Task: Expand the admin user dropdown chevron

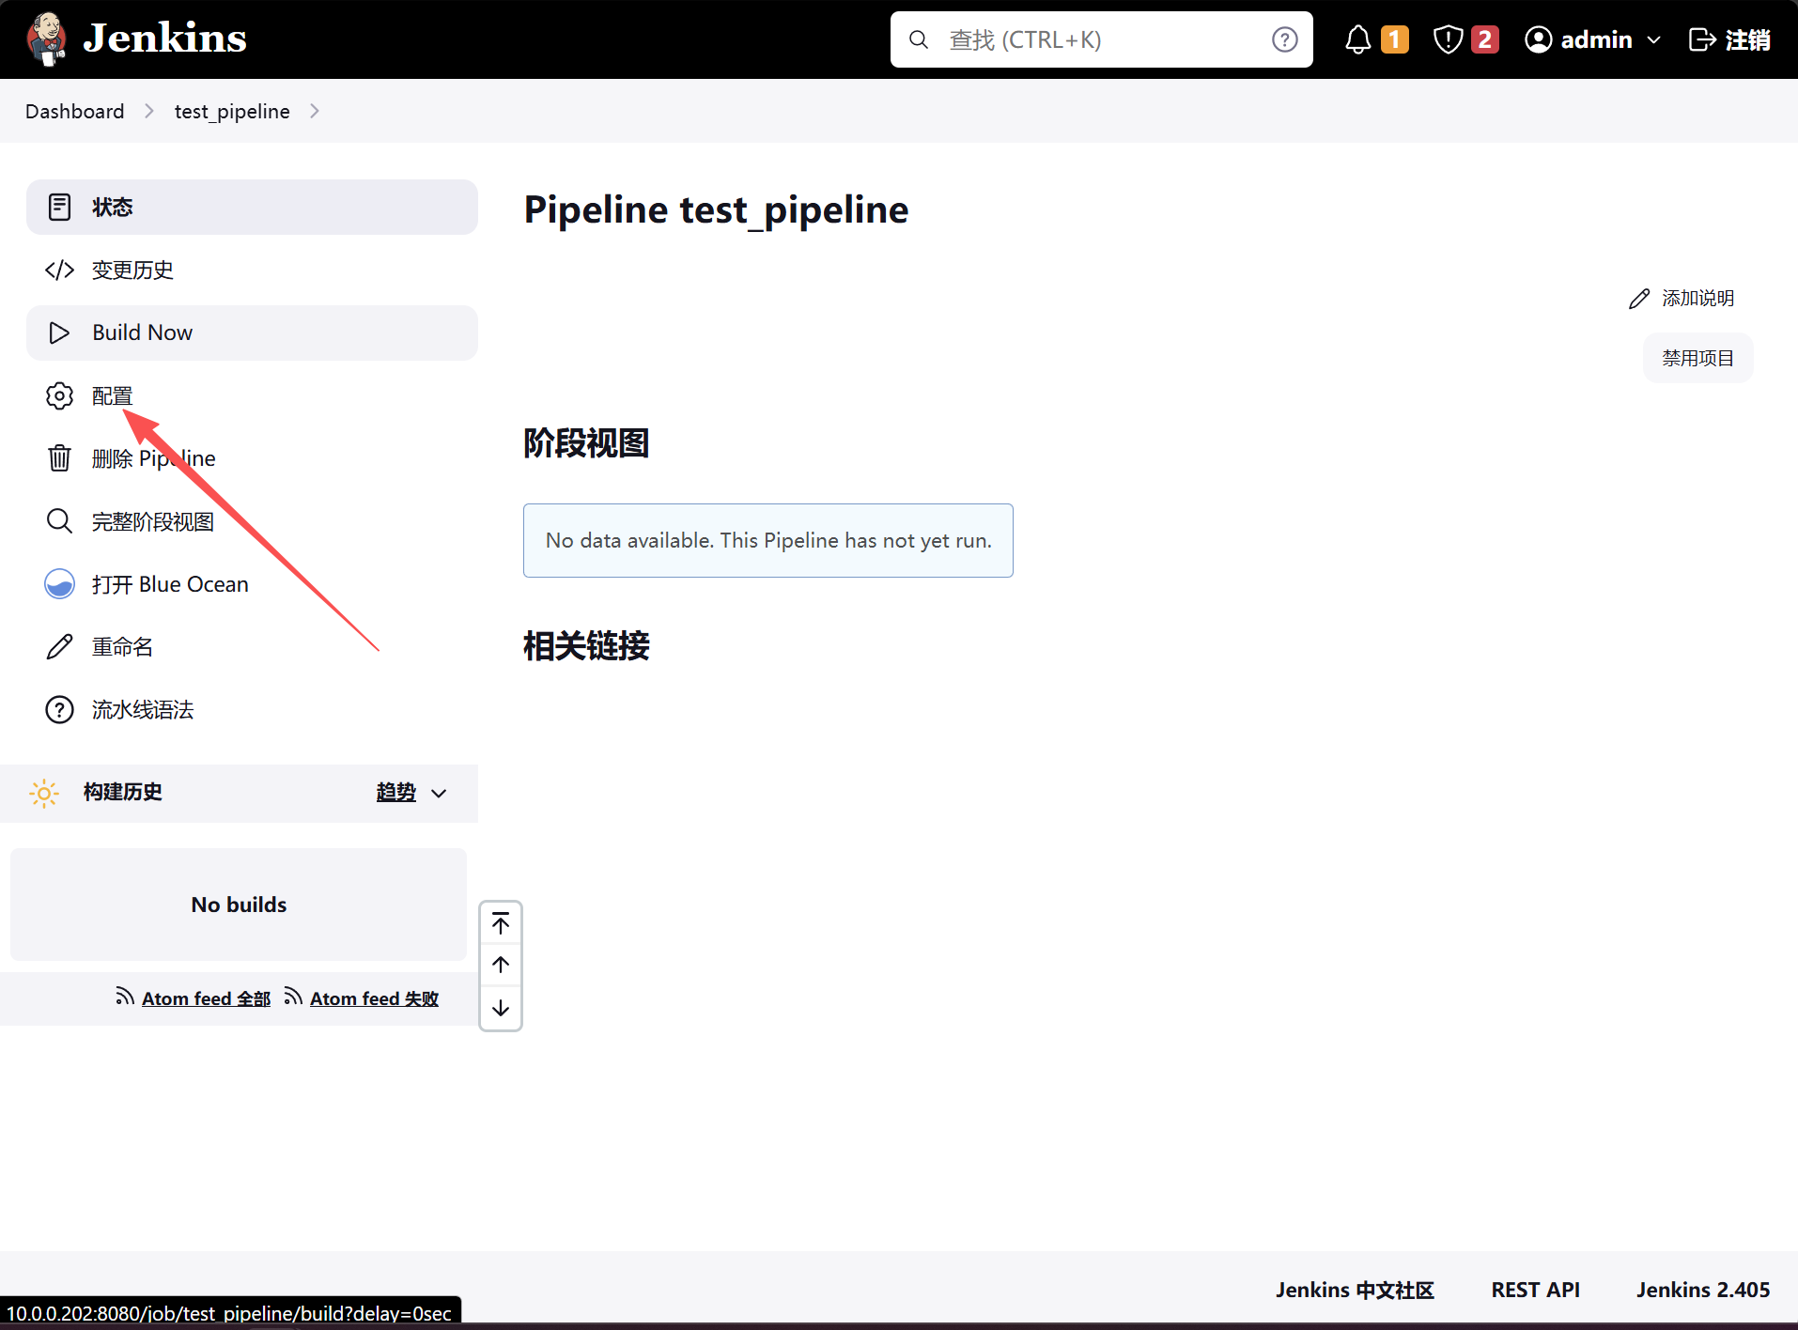Action: [1653, 40]
